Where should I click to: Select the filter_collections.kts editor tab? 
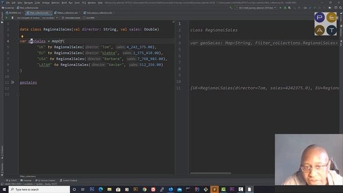(38, 13)
